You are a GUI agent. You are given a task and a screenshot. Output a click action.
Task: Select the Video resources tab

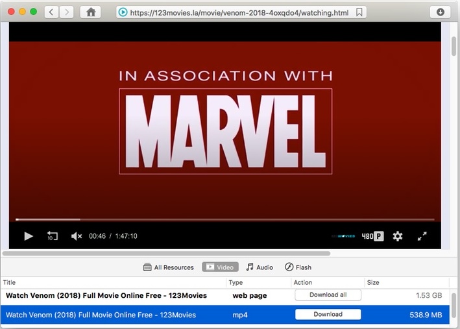pyautogui.click(x=220, y=267)
